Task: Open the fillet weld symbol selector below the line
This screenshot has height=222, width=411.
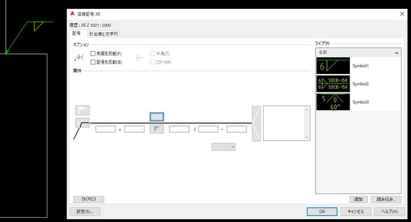Action: [157, 128]
